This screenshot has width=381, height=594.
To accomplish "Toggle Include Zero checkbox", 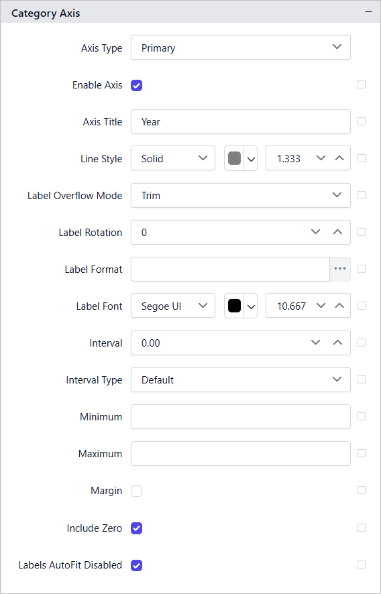I will 136,528.
